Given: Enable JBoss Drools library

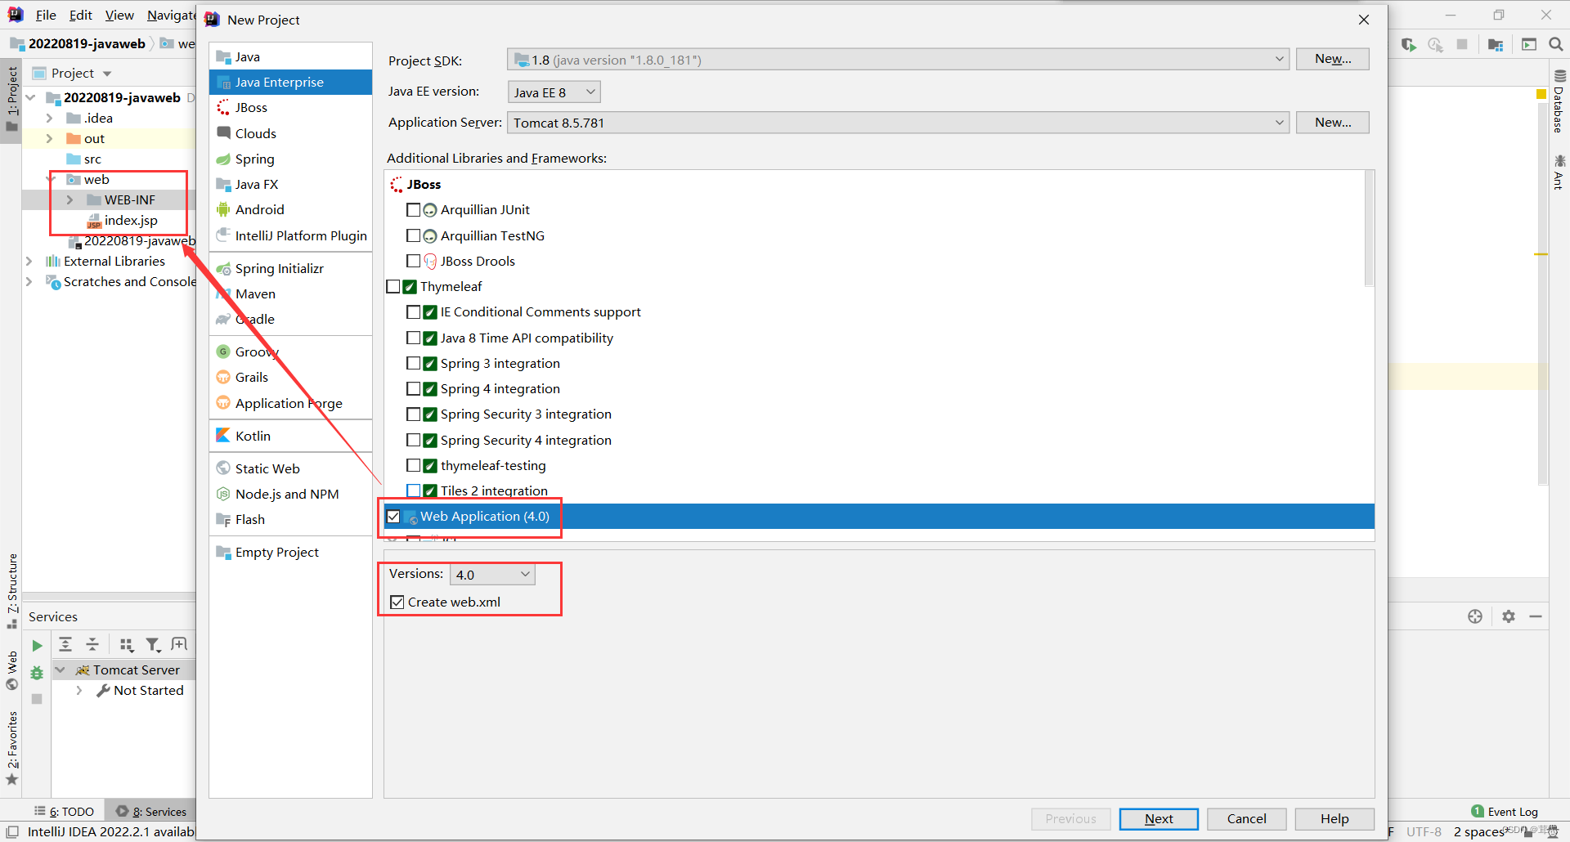Looking at the screenshot, I should [413, 261].
